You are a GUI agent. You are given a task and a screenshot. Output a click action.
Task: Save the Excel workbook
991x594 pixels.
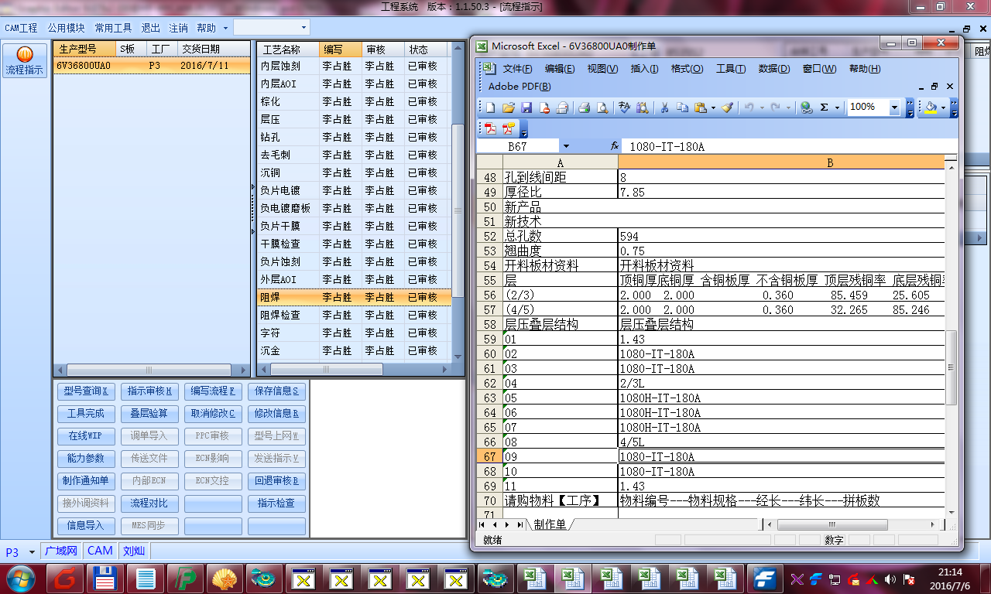click(526, 108)
